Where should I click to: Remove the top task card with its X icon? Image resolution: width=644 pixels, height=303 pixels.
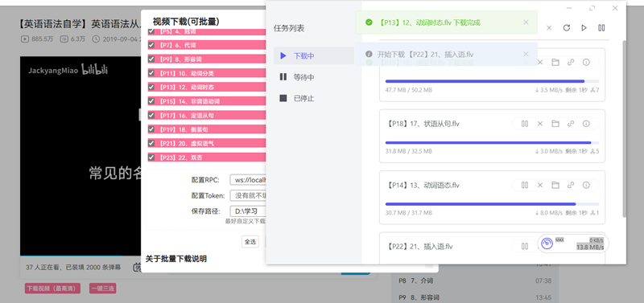(540, 62)
